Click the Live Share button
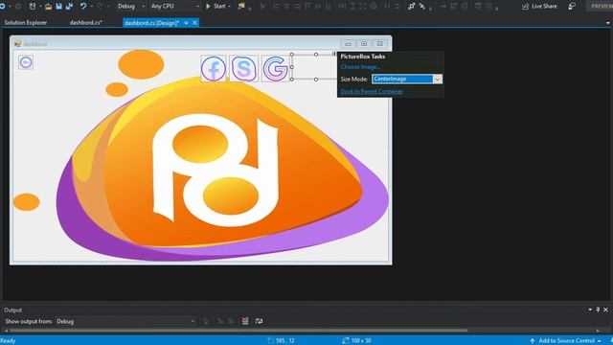Viewport: 613px width, 345px height. point(539,7)
